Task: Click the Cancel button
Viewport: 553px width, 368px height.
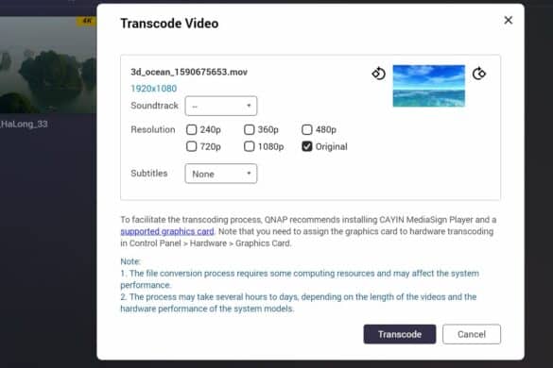Action: tap(472, 334)
